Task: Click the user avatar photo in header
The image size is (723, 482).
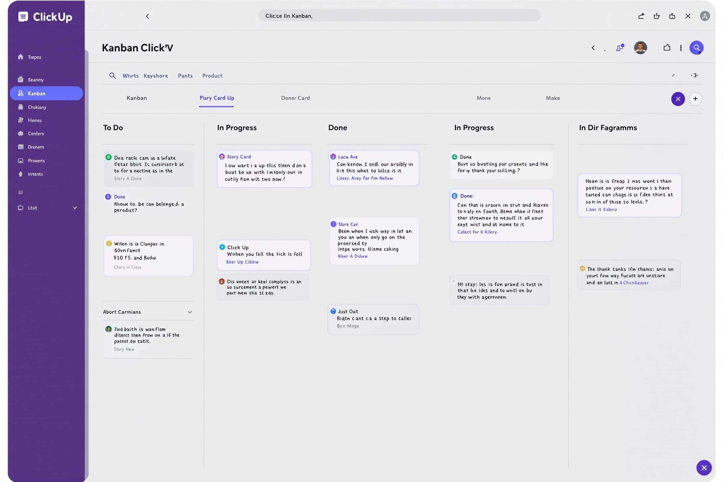Action: click(640, 48)
